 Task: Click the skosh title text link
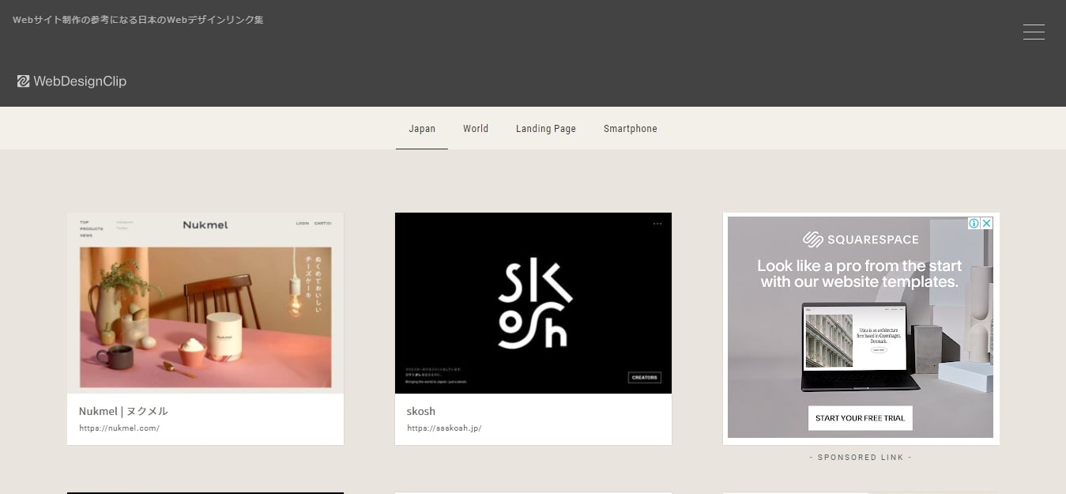pyautogui.click(x=421, y=411)
